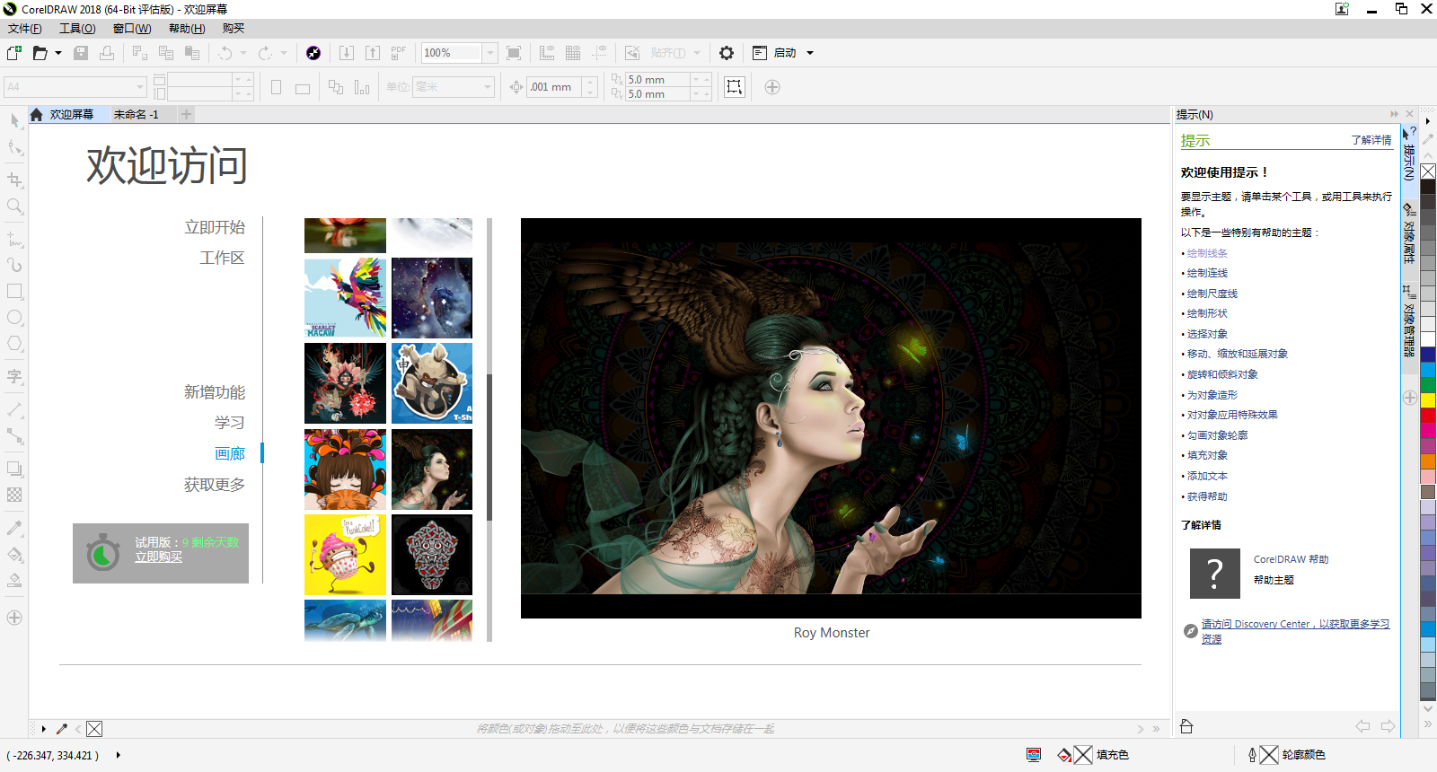The image size is (1437, 772).
Task: Click the Publish to PDF icon
Action: point(399,53)
